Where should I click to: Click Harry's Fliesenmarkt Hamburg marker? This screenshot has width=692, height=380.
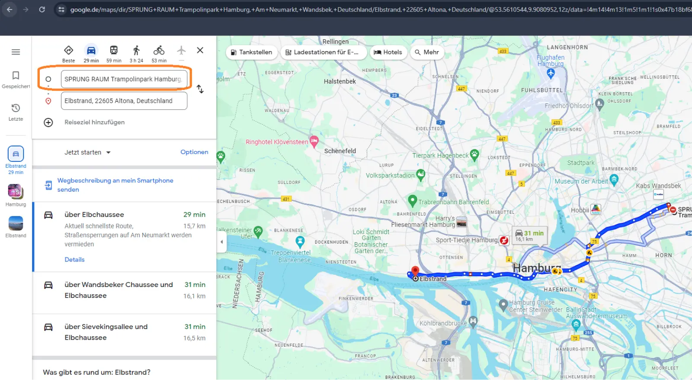pos(461,222)
